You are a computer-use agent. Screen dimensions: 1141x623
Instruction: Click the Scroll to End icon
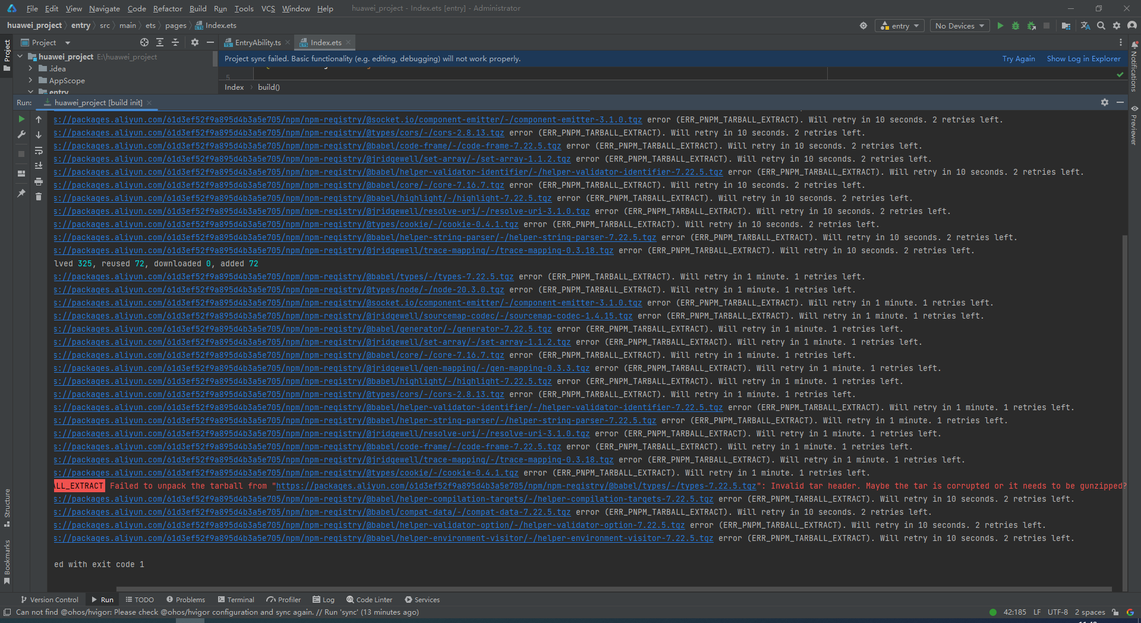39,166
